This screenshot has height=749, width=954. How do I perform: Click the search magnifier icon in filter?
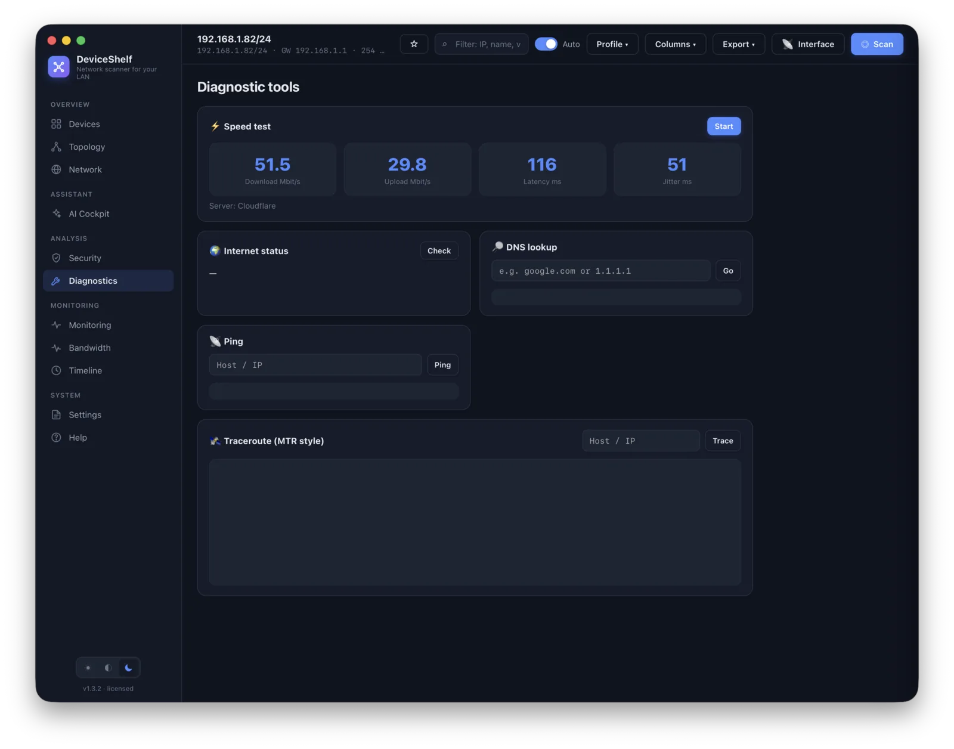[445, 44]
